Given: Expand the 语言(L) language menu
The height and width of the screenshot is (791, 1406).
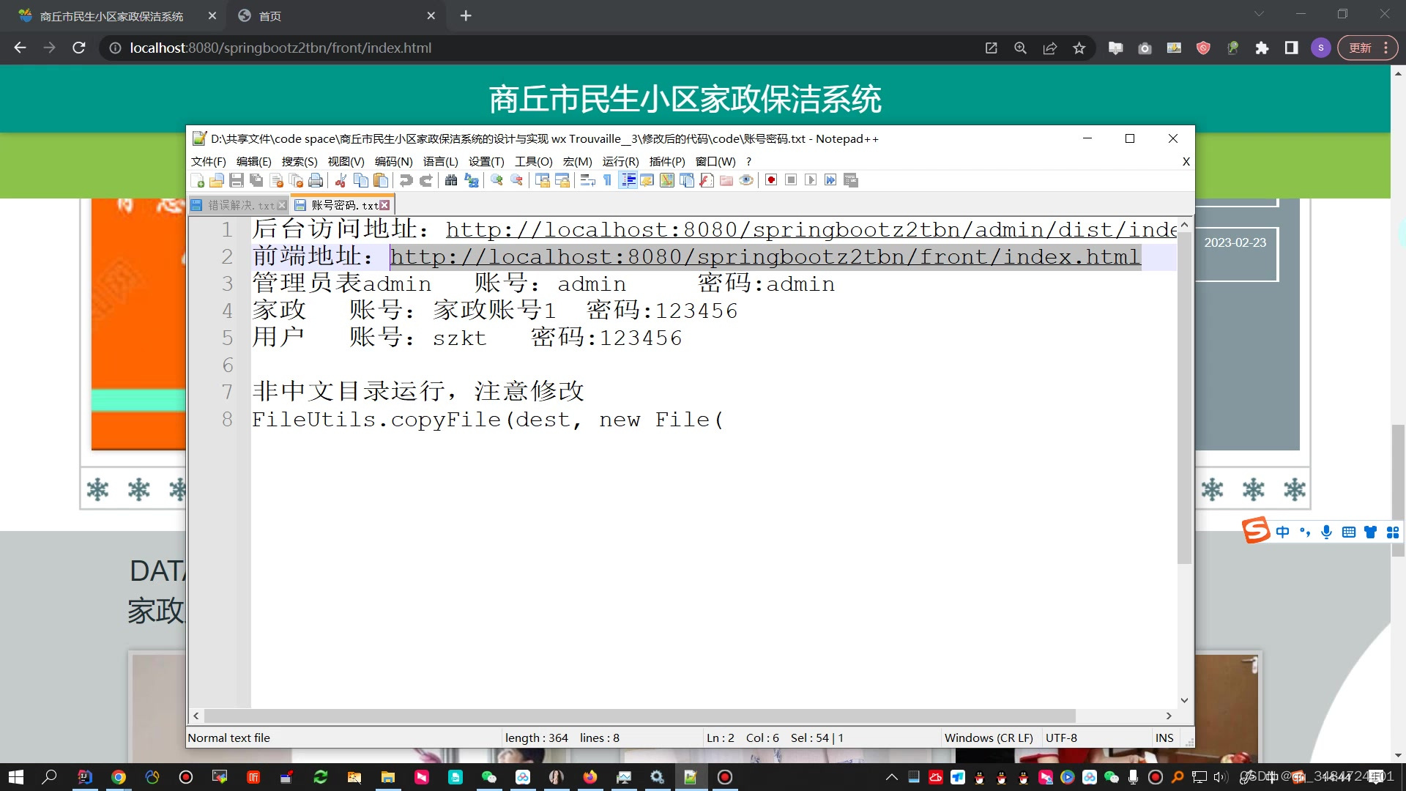Looking at the screenshot, I should point(440,161).
